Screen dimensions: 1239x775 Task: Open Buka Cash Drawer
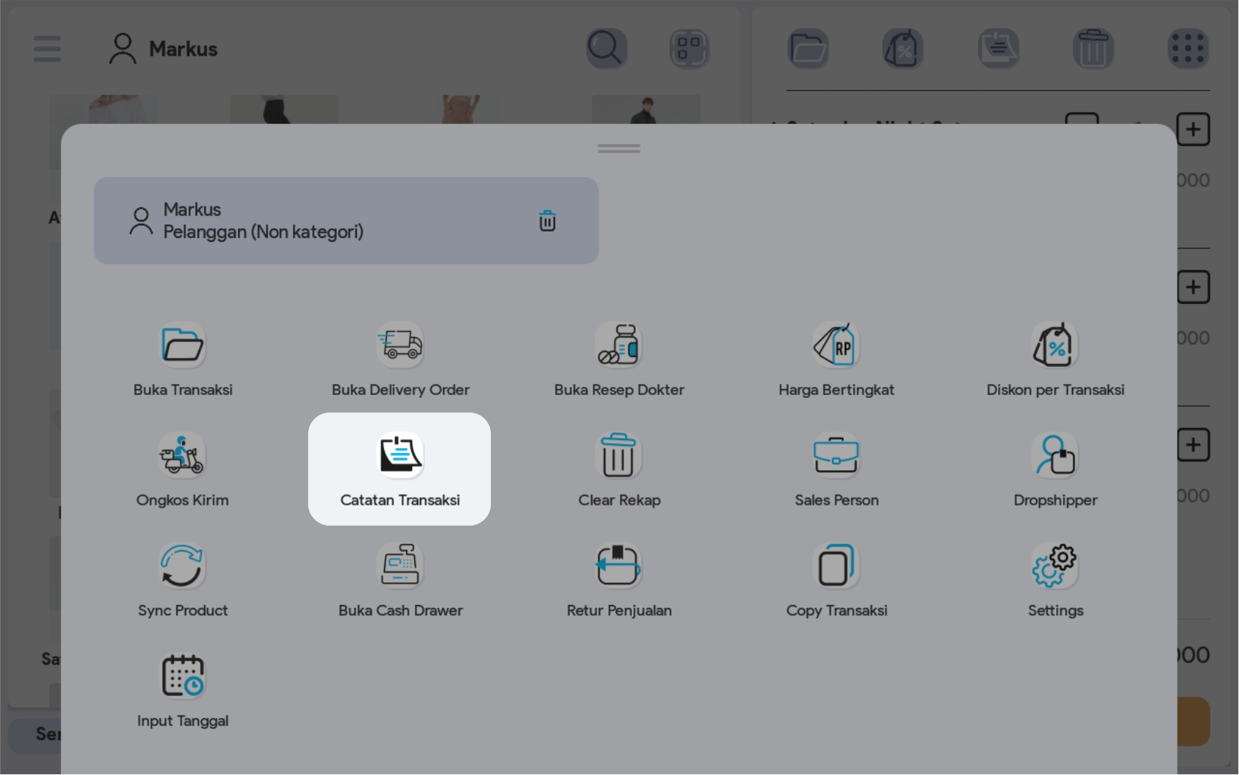[400, 566]
